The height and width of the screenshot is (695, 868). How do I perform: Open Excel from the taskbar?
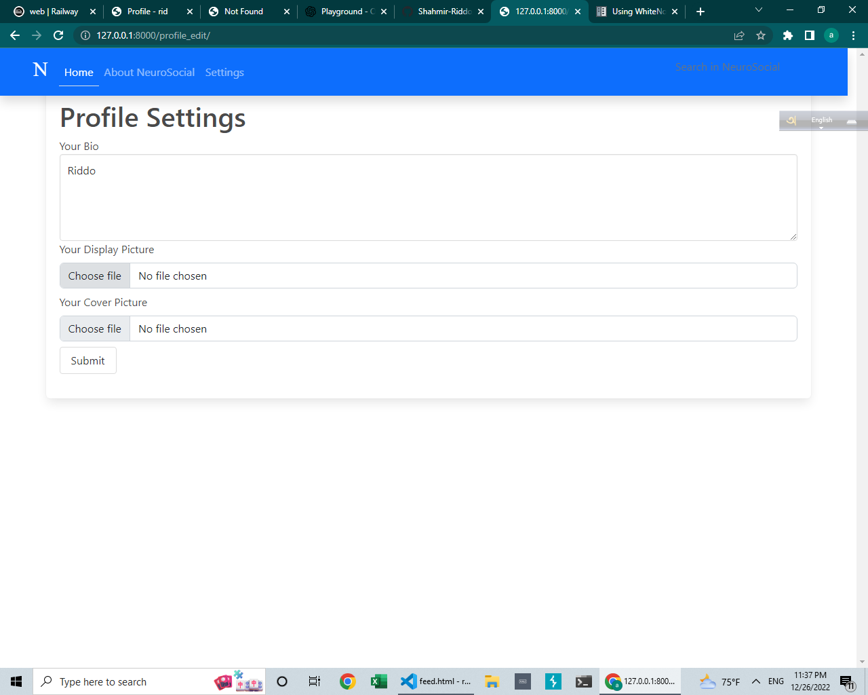coord(379,681)
